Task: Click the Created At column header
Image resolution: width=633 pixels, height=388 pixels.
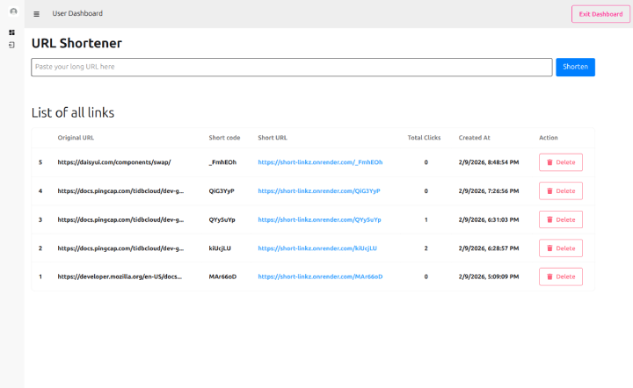Action: (x=474, y=138)
